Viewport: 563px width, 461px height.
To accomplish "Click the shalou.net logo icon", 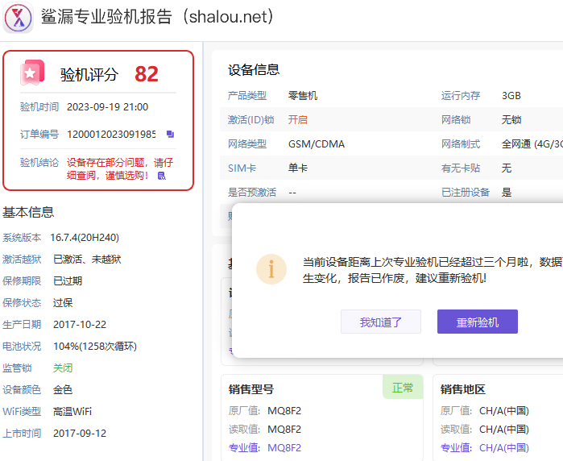I will (x=18, y=18).
